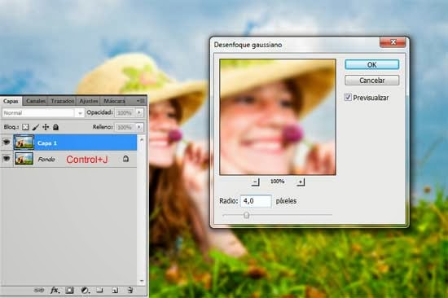Click the Relleno 100% field
Image resolution: width=448 pixels, height=298 pixels.
tap(125, 127)
